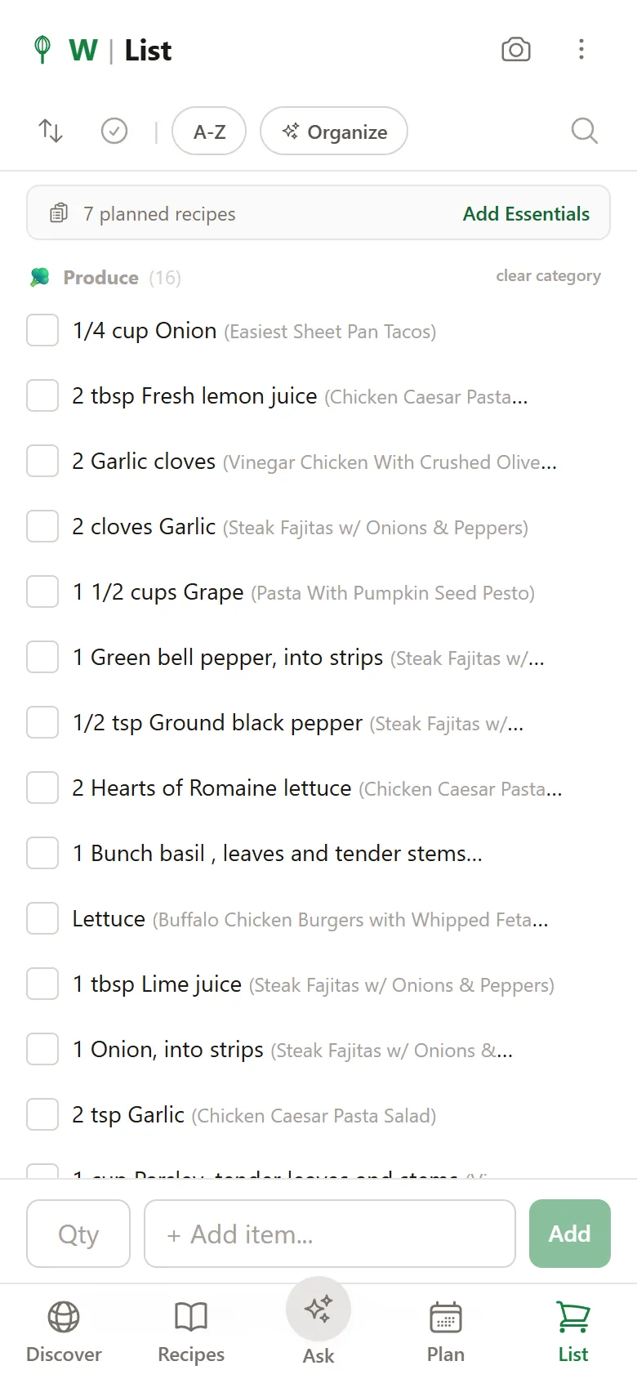Open the list search
Image resolution: width=637 pixels, height=1379 pixels.
coord(584,130)
